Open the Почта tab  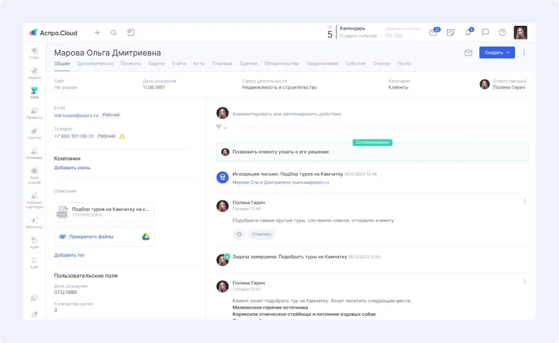click(x=404, y=64)
